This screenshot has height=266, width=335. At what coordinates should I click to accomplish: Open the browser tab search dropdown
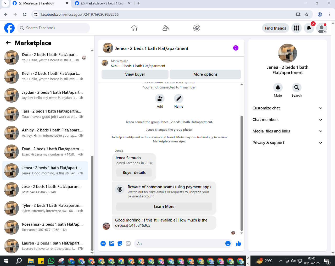click(5, 3)
